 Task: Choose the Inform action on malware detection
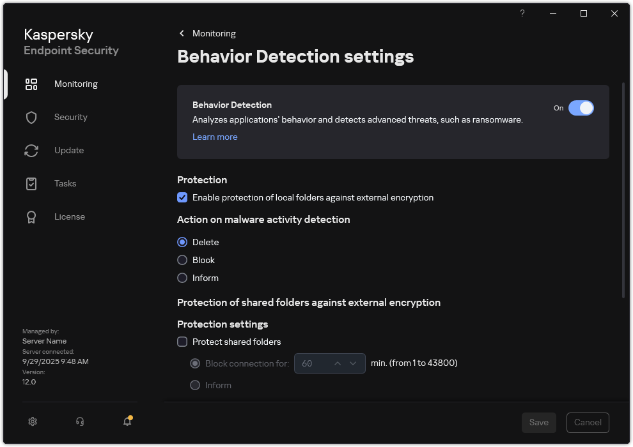182,278
